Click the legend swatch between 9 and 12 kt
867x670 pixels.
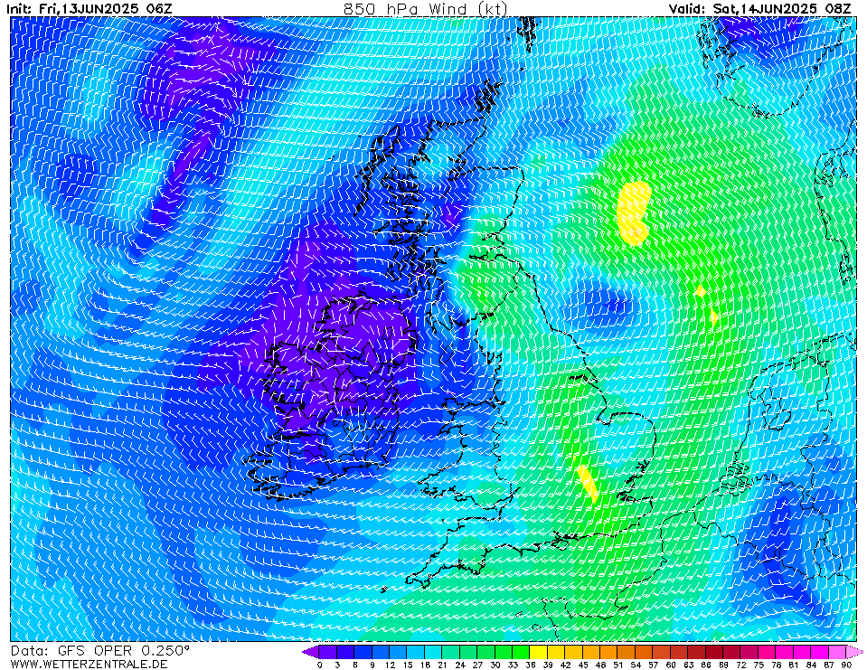(x=381, y=652)
